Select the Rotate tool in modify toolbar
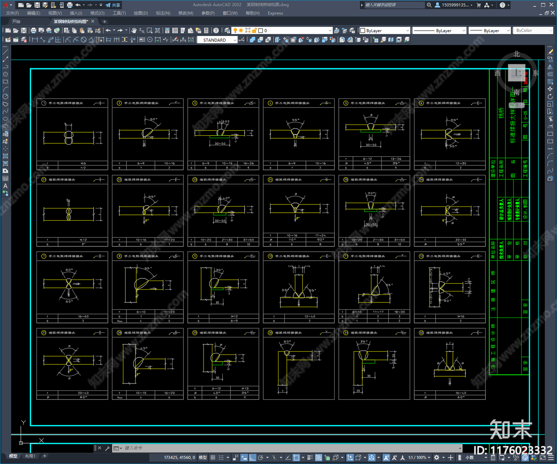The image size is (557, 464). click(550, 96)
